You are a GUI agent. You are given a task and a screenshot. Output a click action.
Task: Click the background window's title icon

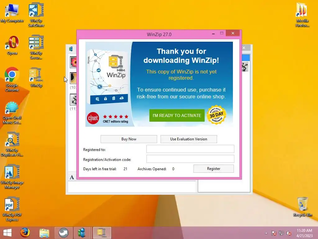click(x=71, y=49)
